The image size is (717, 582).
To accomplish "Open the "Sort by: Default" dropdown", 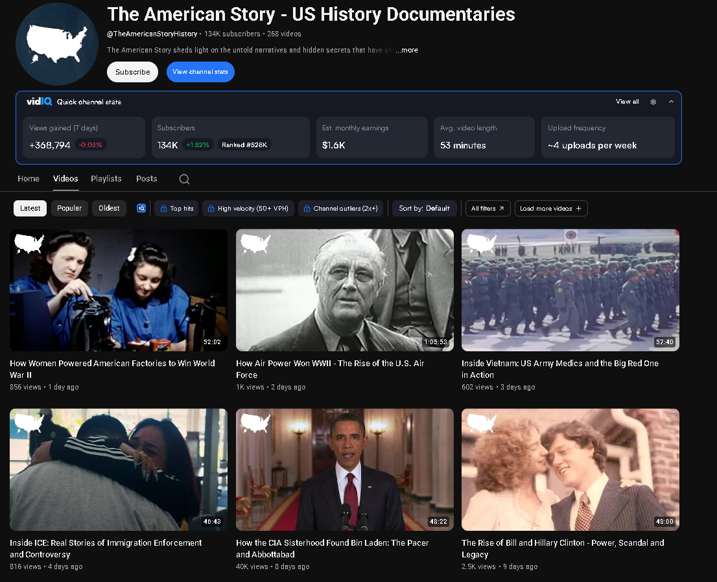I will [425, 209].
